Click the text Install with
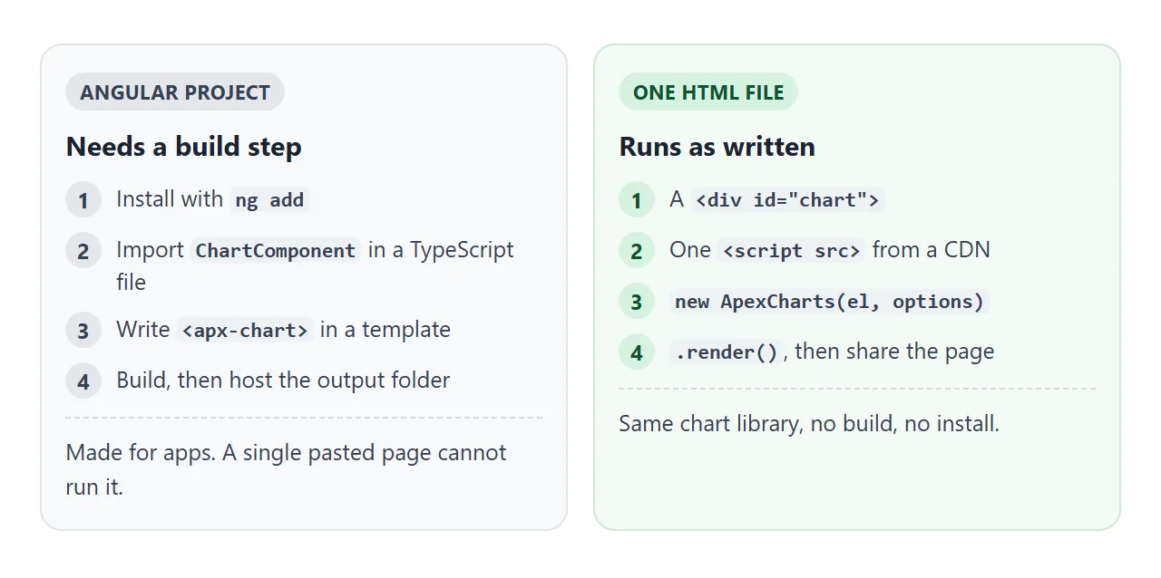This screenshot has height=578, width=1161. click(170, 199)
